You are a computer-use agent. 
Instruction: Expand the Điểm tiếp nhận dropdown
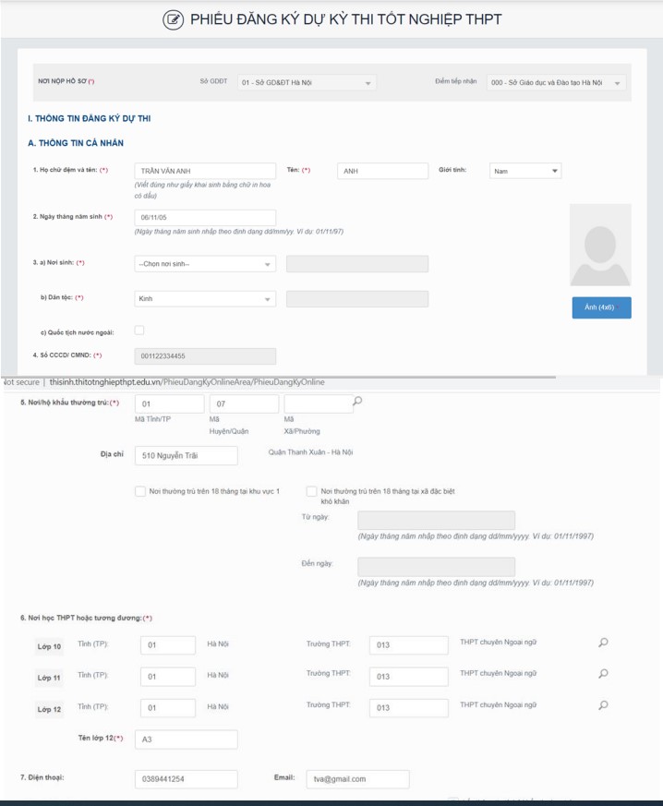[557, 83]
